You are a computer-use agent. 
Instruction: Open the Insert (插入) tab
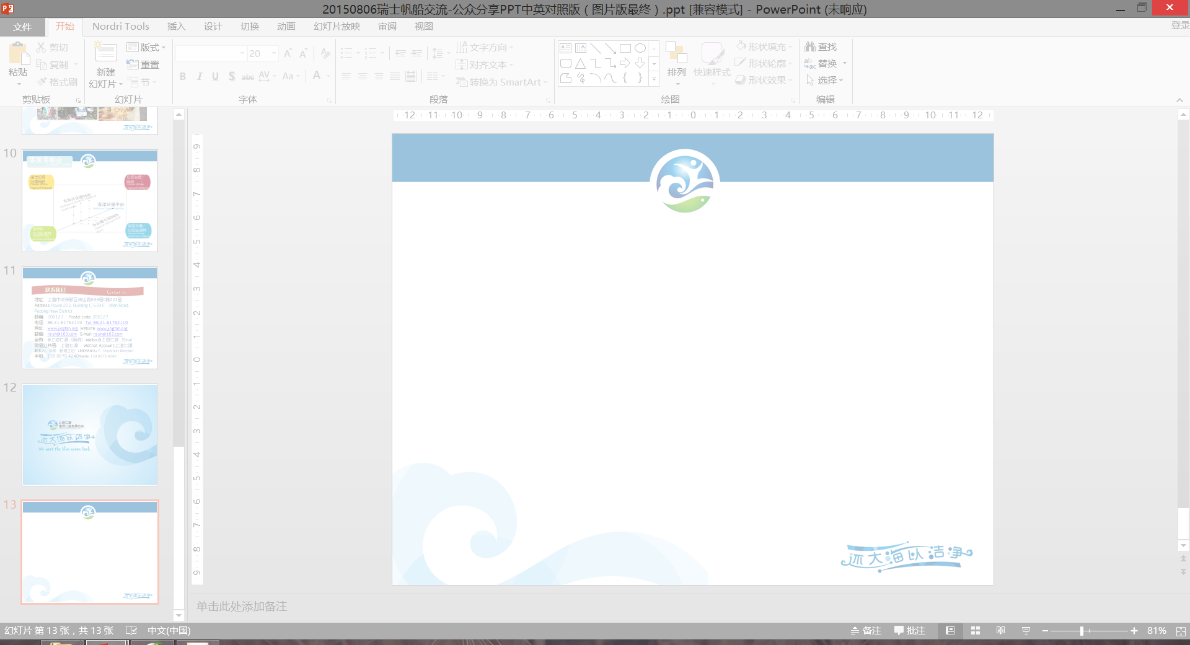(176, 27)
